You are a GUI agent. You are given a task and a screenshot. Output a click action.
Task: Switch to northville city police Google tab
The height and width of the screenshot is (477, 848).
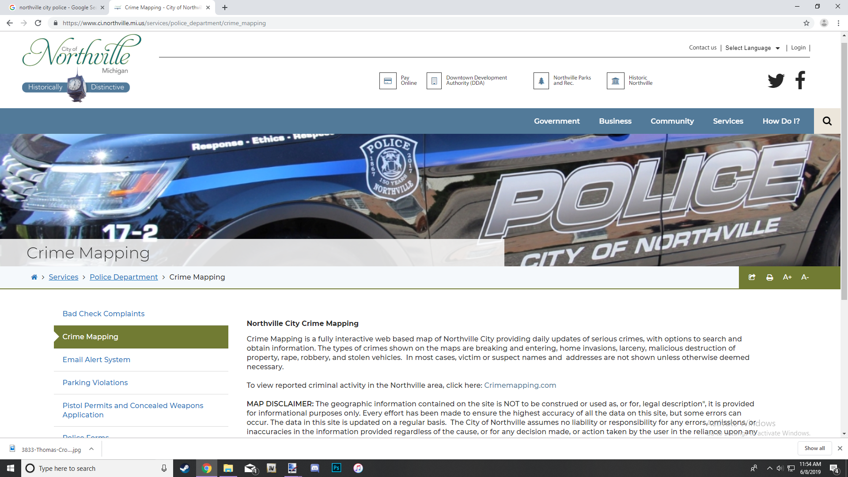pos(57,8)
